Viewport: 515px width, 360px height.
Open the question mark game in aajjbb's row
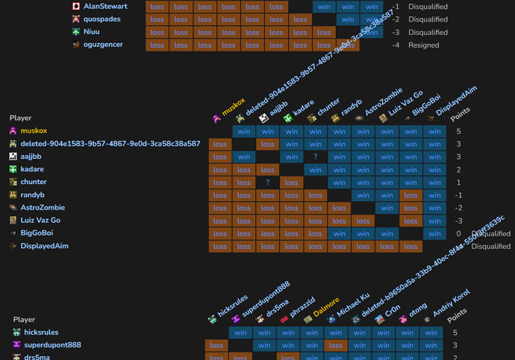coord(316,157)
